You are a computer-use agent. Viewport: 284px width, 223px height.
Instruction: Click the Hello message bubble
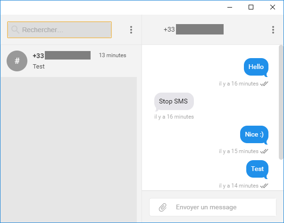coord(256,67)
